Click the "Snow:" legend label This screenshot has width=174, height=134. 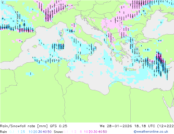click(58, 132)
